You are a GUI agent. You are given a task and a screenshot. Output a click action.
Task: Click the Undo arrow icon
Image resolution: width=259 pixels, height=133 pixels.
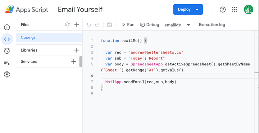click(89, 25)
